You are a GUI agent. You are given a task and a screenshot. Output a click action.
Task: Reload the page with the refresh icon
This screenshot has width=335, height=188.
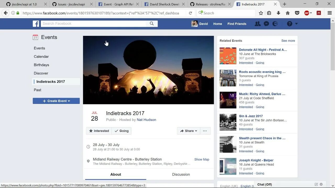point(191,13)
